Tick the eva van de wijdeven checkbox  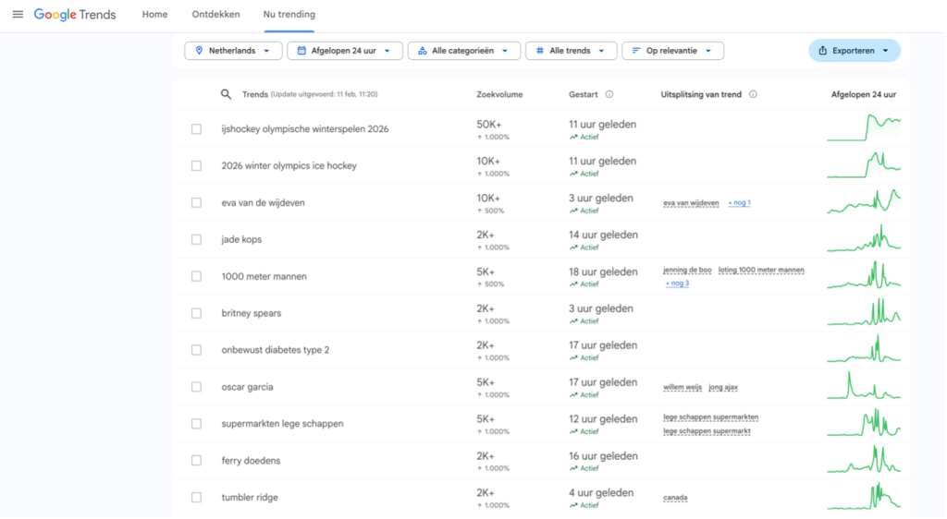196,202
